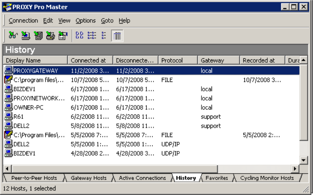Click the file cabinet file transfer icon

38,36
